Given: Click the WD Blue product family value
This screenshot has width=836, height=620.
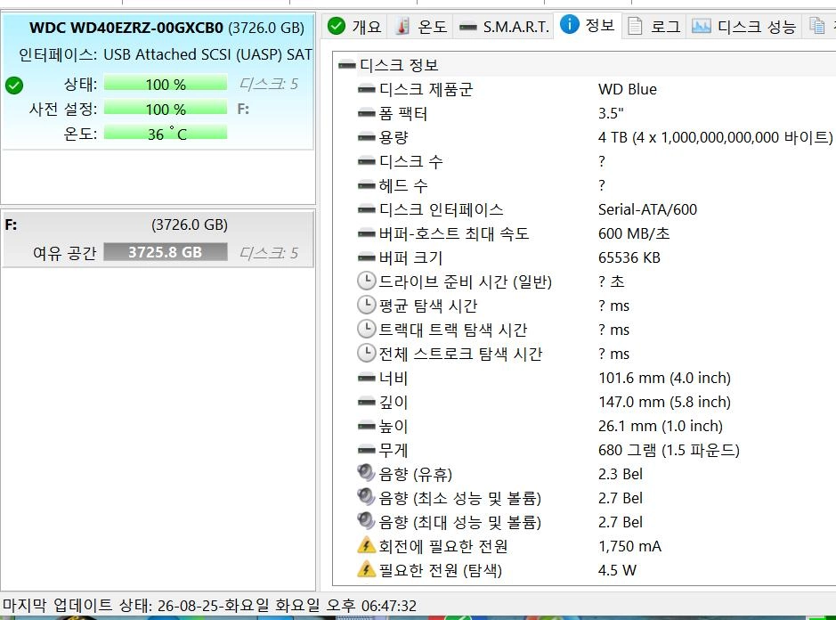Looking at the screenshot, I should [x=628, y=89].
